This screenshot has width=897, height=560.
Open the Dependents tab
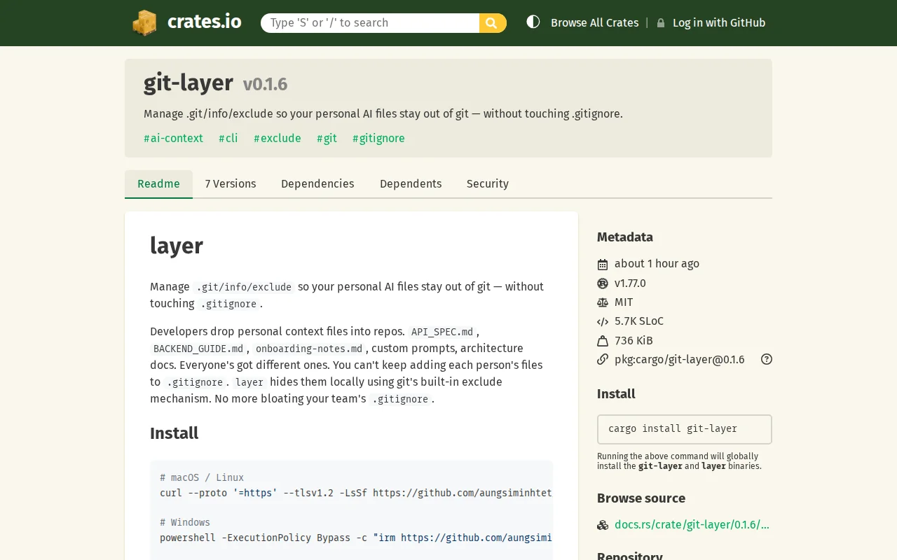411,184
